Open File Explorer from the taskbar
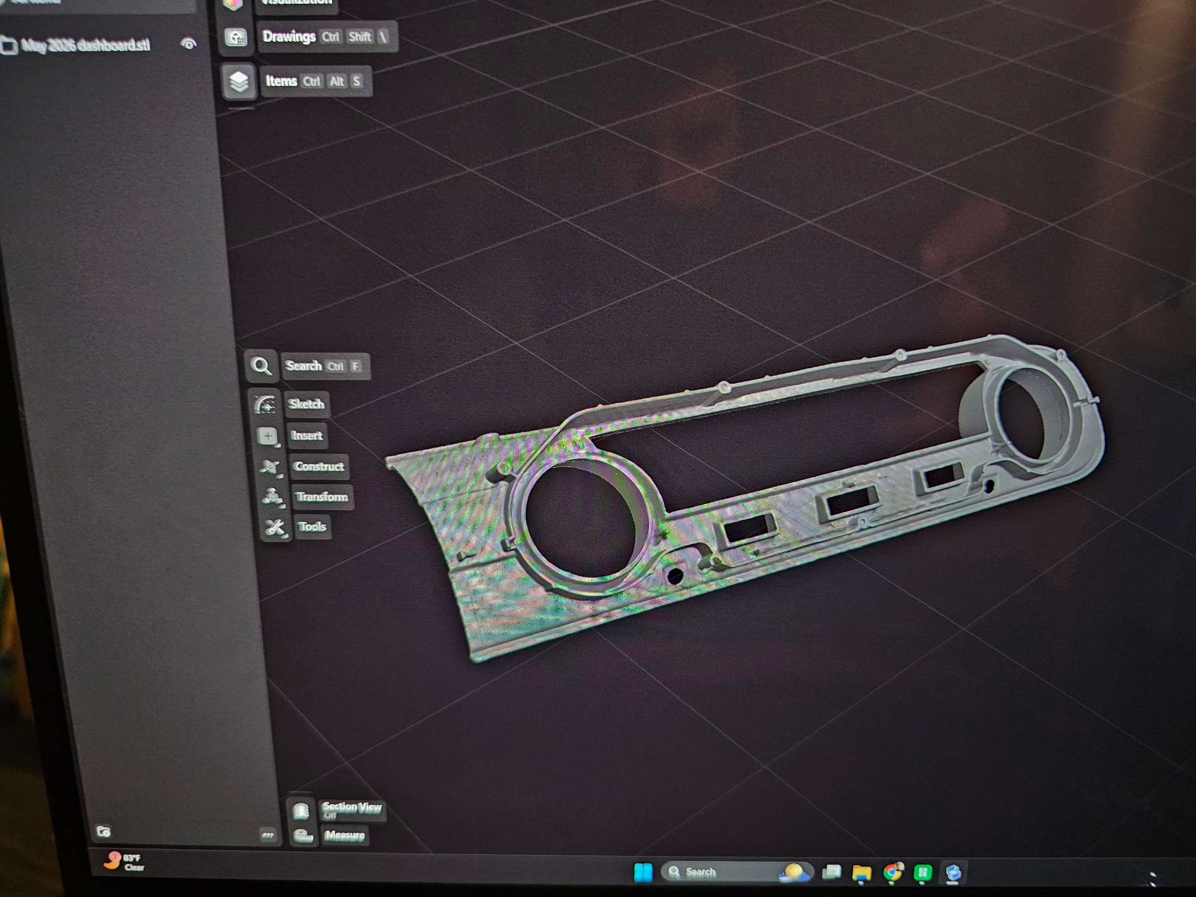Screen dimensions: 1196x897 pyautogui.click(x=862, y=873)
